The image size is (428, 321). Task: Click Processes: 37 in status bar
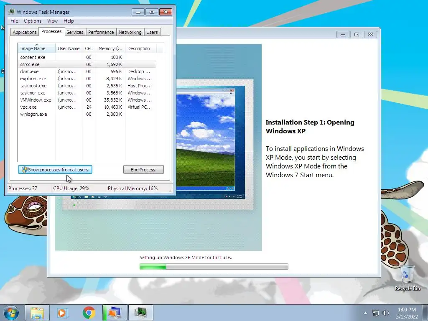[x=23, y=189]
